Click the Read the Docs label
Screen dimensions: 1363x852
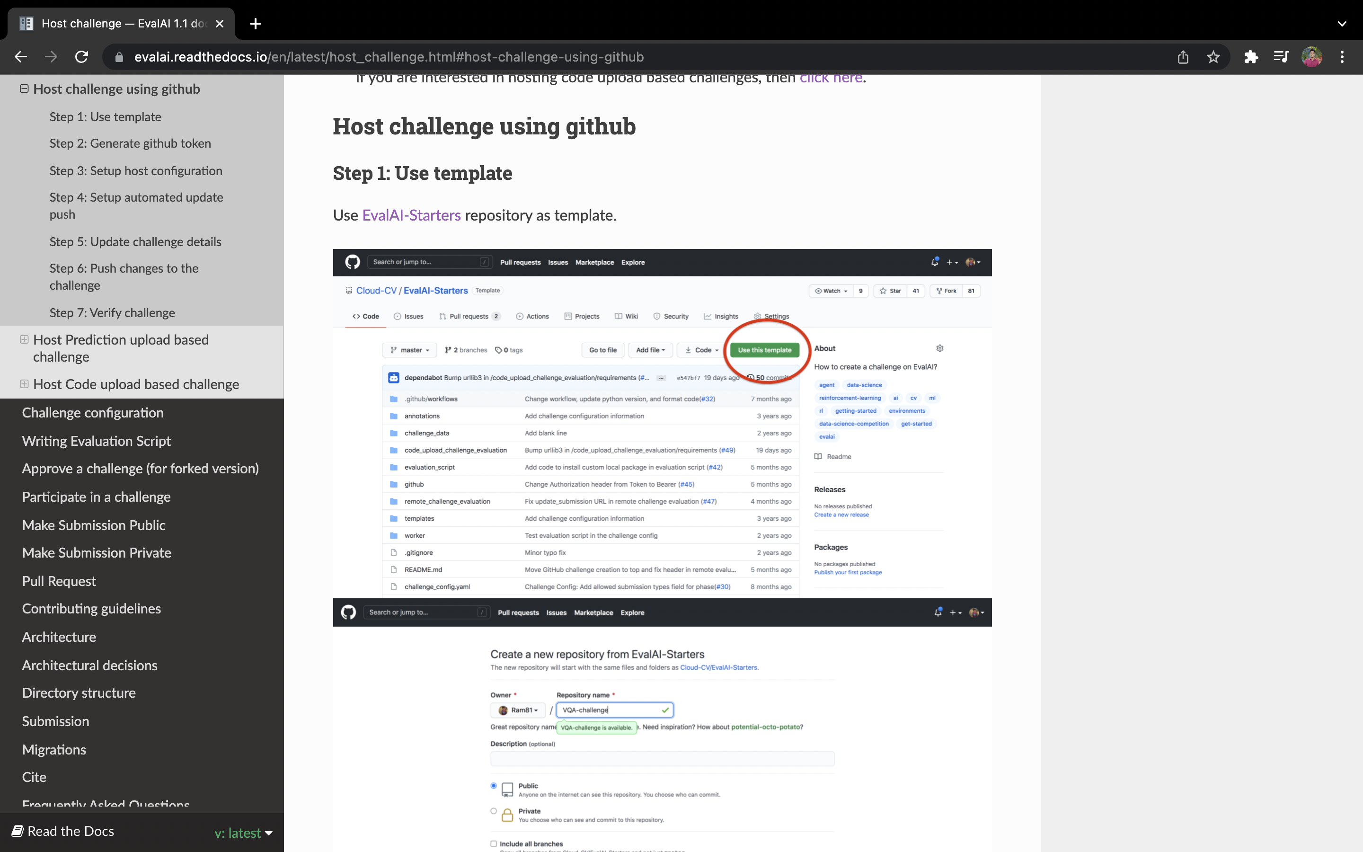click(71, 831)
